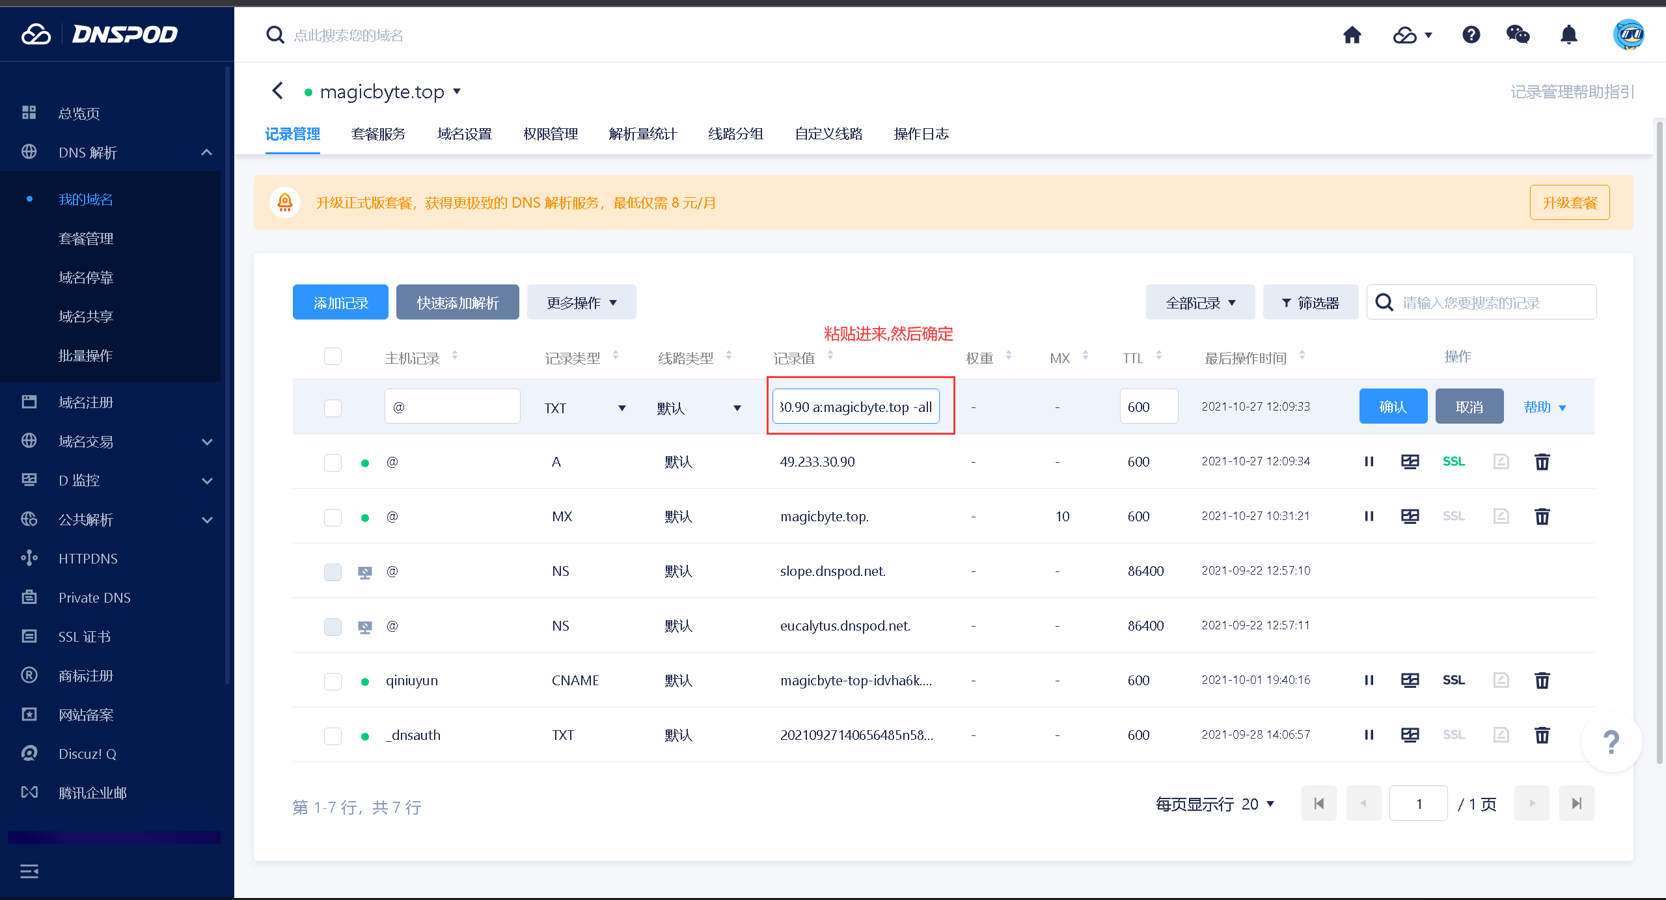Select the MX record row checkbox
The width and height of the screenshot is (1666, 900).
click(x=333, y=517)
